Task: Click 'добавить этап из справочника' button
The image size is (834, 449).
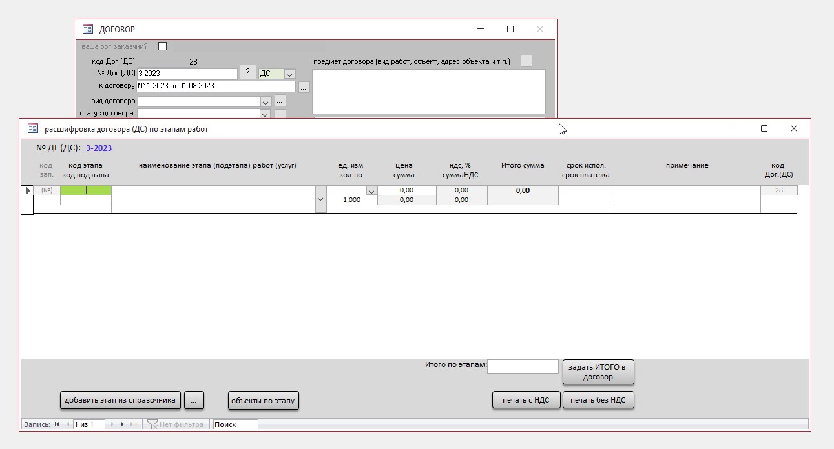Action: pos(120,401)
